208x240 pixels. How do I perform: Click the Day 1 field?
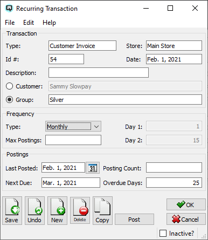point(174,126)
